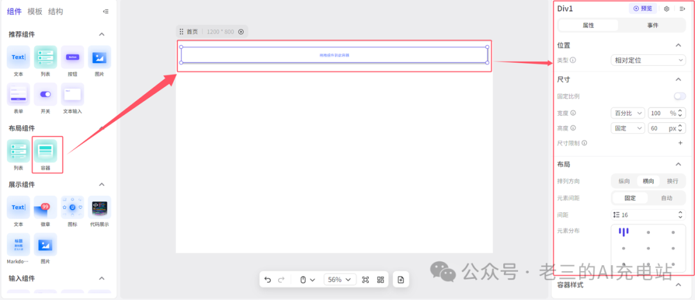This screenshot has width=695, height=300.
Task: Choose the top-right 元素分布 dot
Action: (673, 232)
